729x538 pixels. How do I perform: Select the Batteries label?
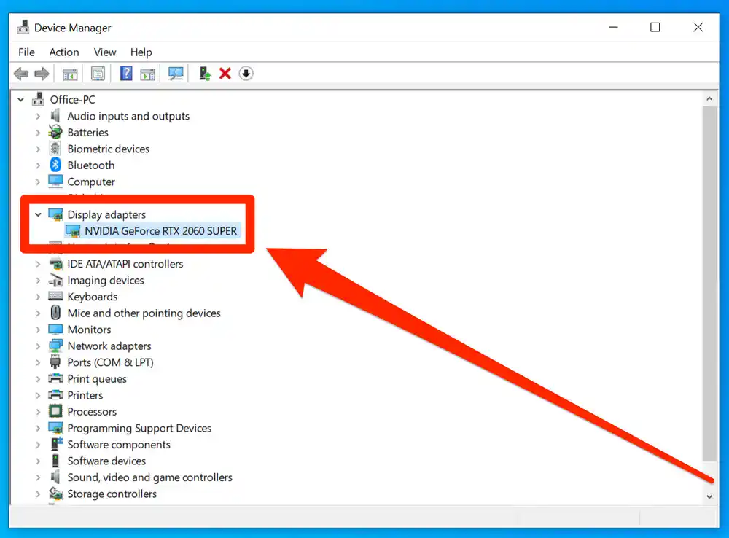pyautogui.click(x=88, y=132)
